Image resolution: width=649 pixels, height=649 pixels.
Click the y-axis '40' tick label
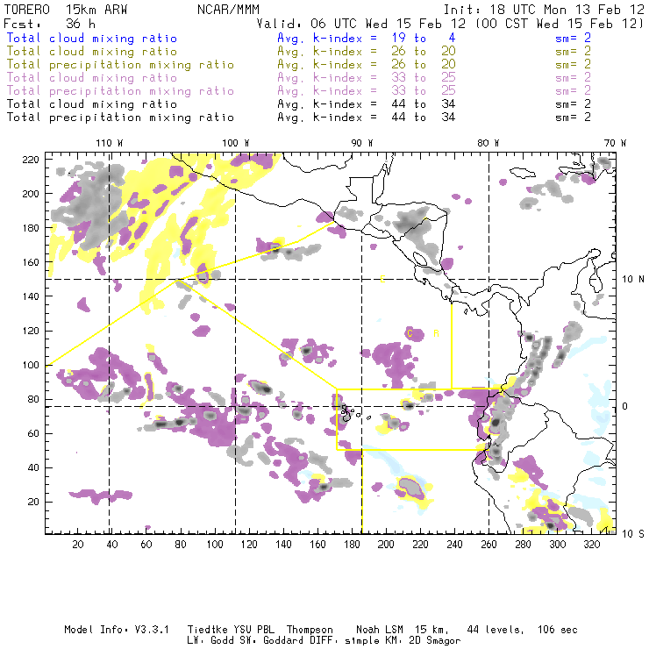pos(33,467)
